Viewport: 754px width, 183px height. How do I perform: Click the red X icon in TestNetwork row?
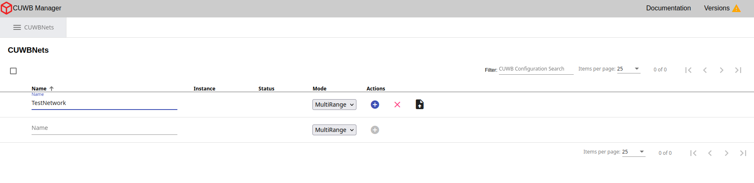pos(397,105)
